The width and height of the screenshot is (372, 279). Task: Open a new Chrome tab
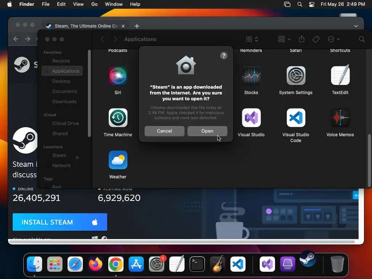137,26
